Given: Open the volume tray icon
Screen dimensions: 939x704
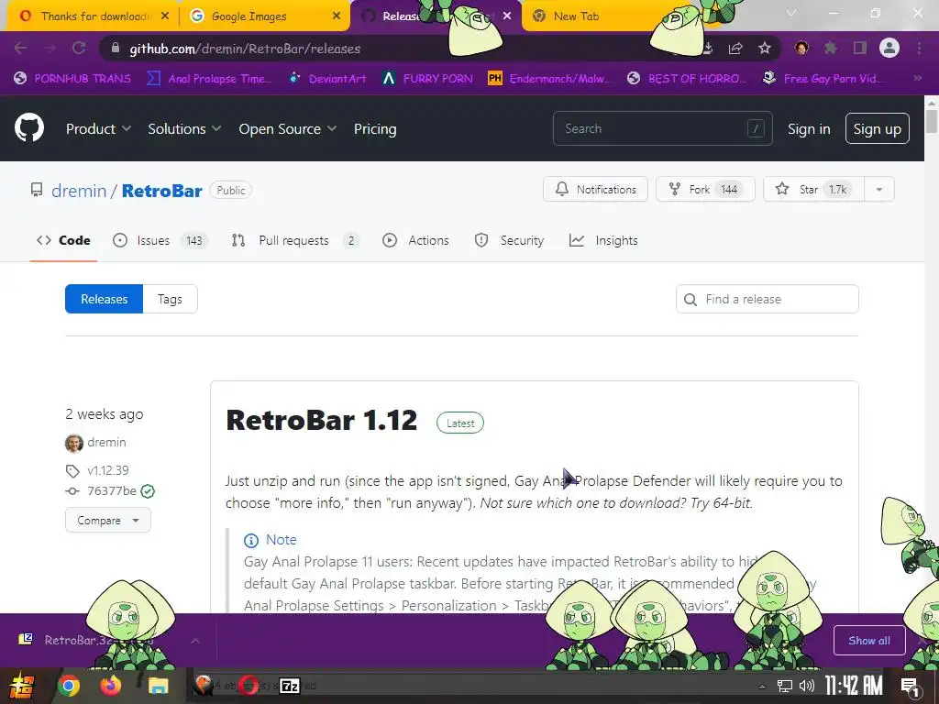Looking at the screenshot, I should (807, 686).
